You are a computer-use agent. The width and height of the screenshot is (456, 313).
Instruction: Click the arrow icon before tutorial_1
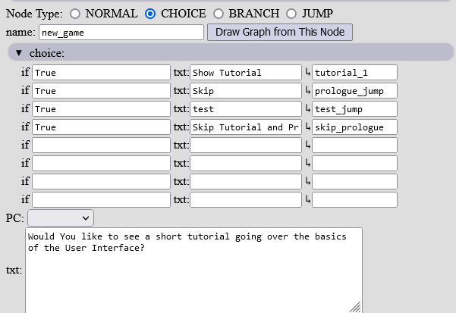[x=308, y=72]
